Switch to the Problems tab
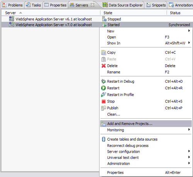Screen dimensions: 193x177 [x=12, y=5]
